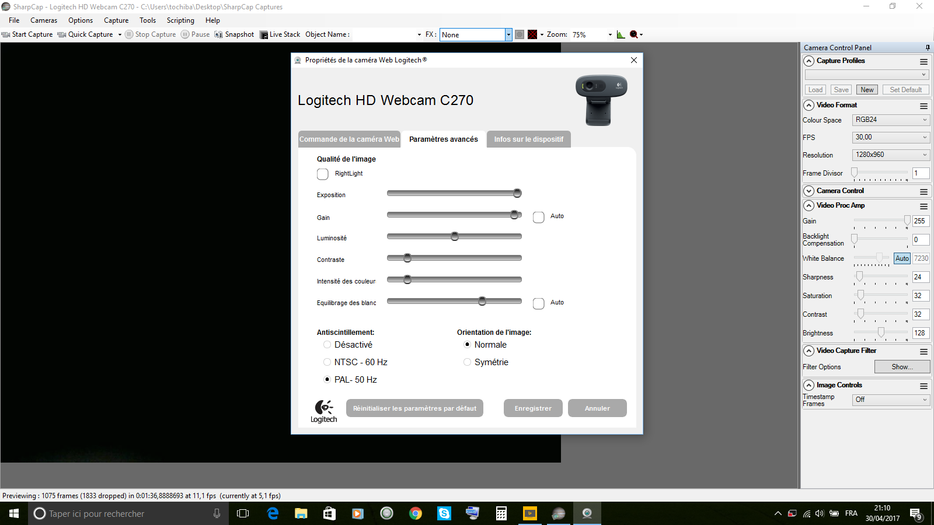Screen dimensions: 934x525
Task: Open the Camera Control hamburger menu
Action: 923,191
